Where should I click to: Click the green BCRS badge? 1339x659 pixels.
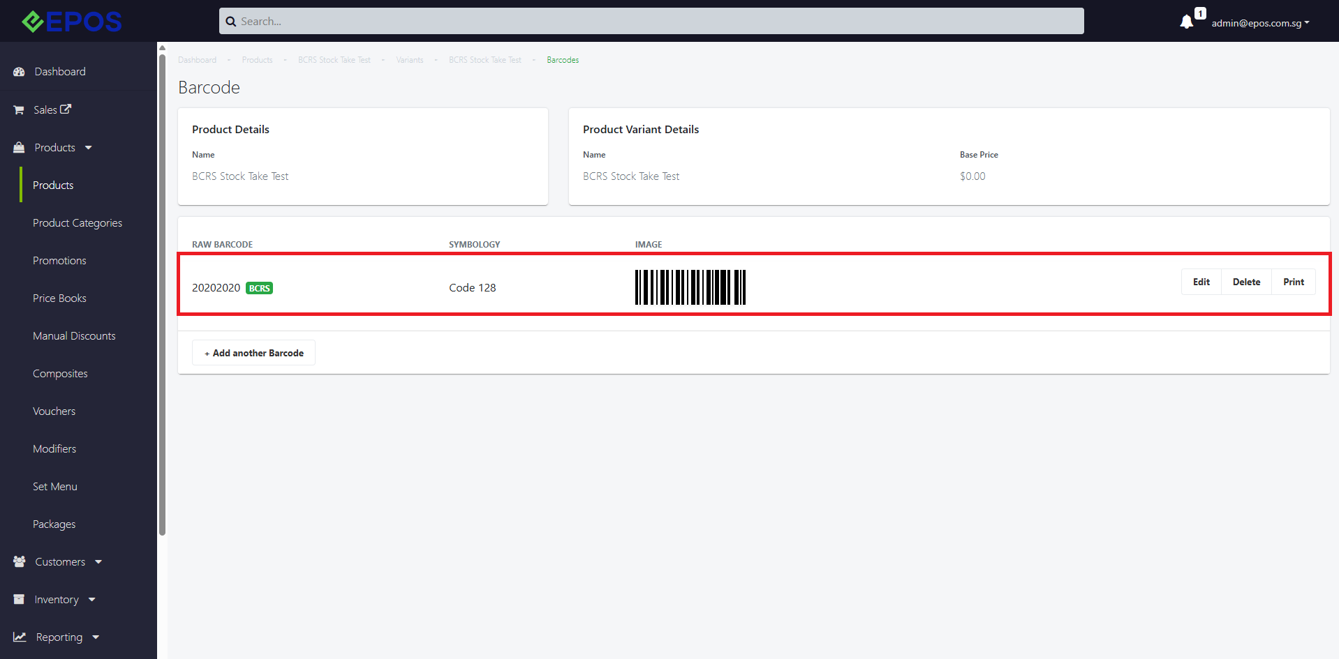coord(260,288)
